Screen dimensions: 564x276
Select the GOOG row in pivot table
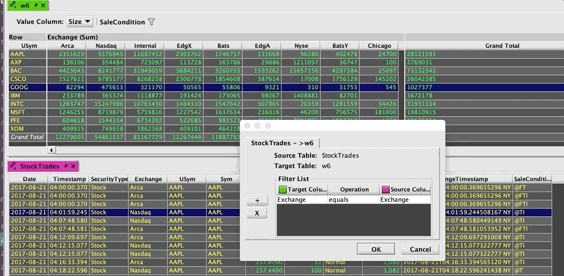pos(19,87)
